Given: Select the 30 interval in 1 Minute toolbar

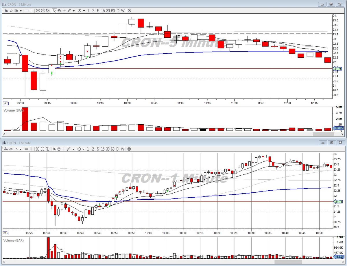Looking at the screenshot, I should pos(108,149).
